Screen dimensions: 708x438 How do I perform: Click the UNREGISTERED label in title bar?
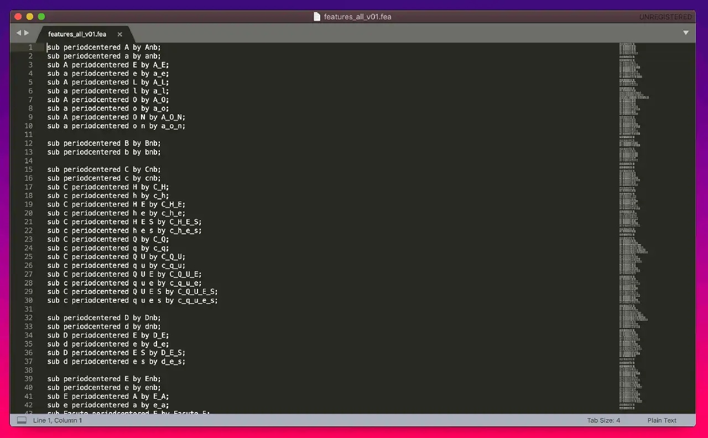[x=665, y=17]
